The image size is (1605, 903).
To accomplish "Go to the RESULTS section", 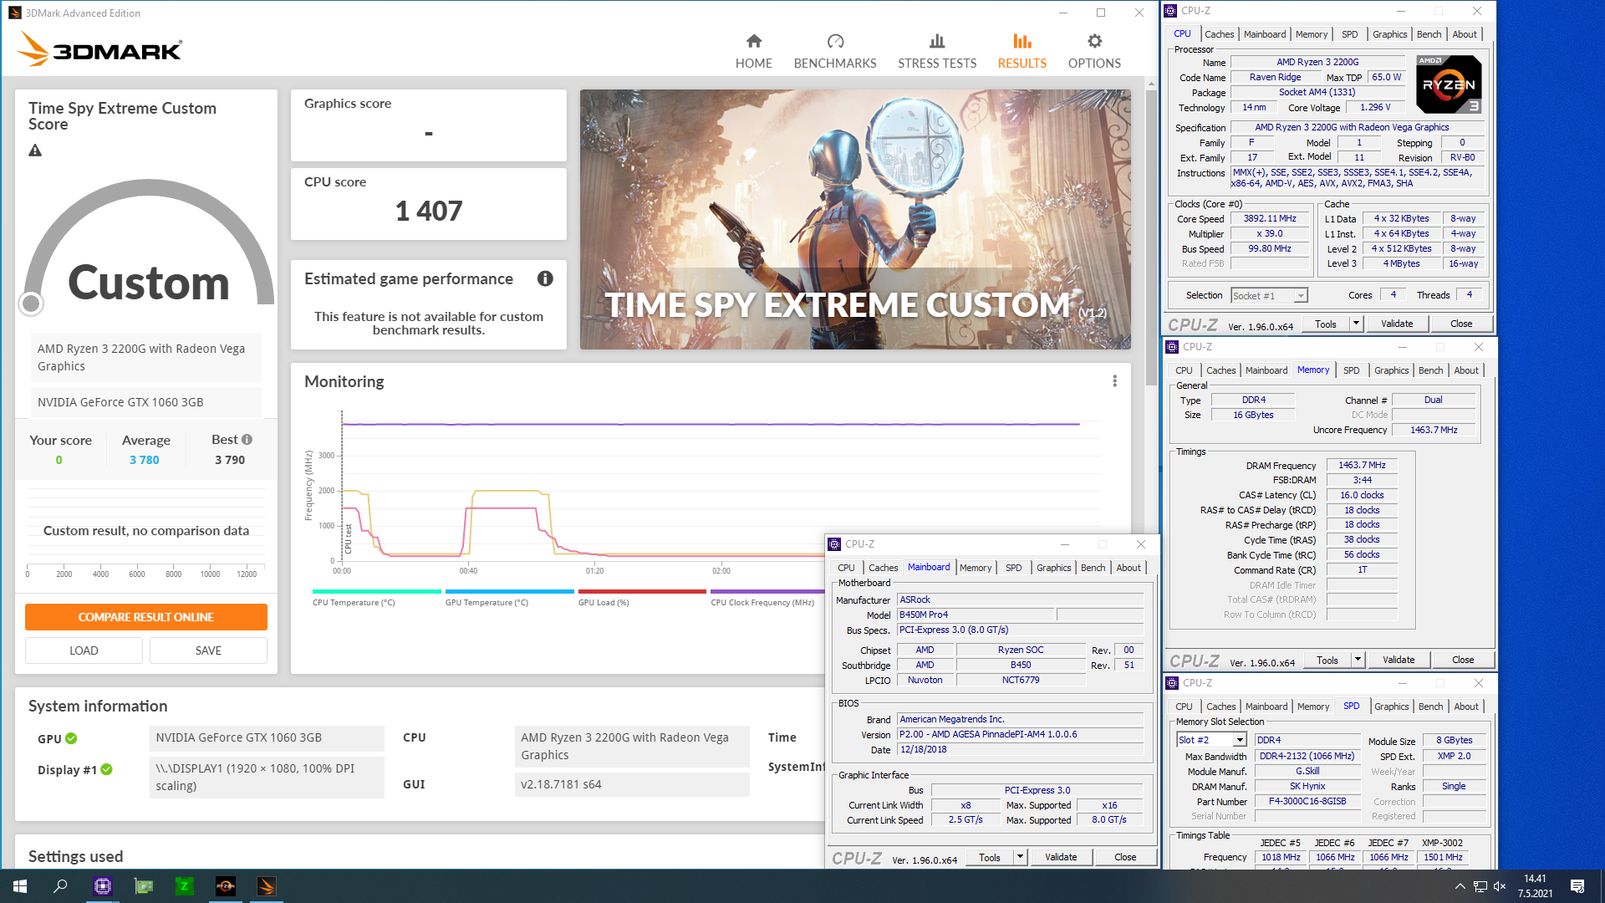I will coord(1022,51).
